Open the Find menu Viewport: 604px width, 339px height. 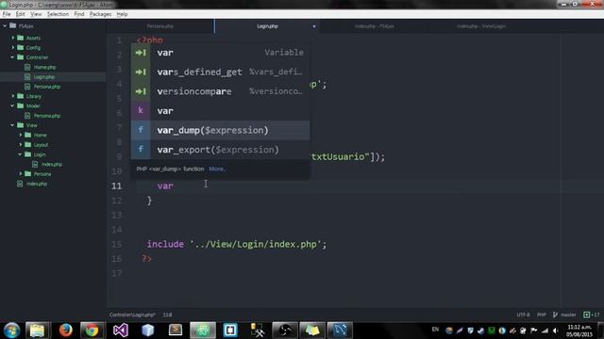point(79,14)
